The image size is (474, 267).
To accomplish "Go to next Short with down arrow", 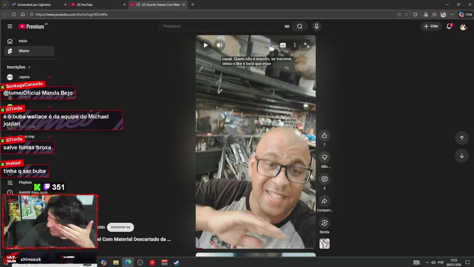I will 461,156.
